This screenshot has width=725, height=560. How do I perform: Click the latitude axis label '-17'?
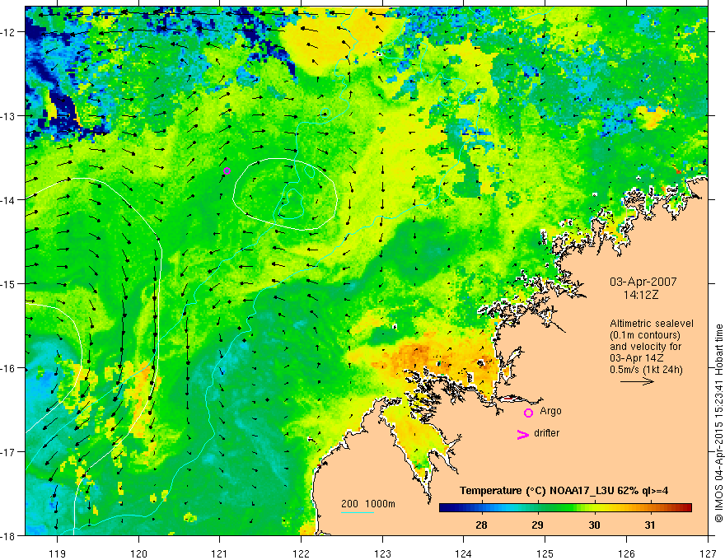pyautogui.click(x=9, y=452)
